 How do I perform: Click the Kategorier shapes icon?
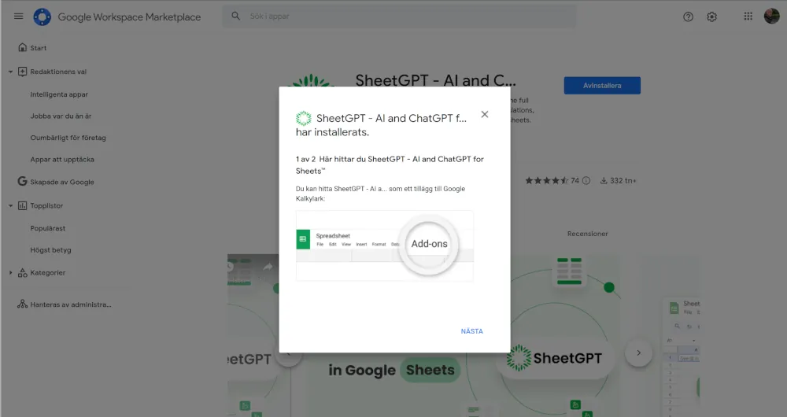pyautogui.click(x=22, y=272)
